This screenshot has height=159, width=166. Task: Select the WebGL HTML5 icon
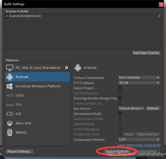(x=10, y=132)
